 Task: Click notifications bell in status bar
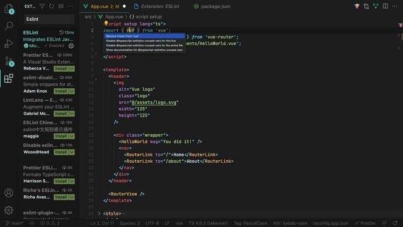click(x=395, y=223)
